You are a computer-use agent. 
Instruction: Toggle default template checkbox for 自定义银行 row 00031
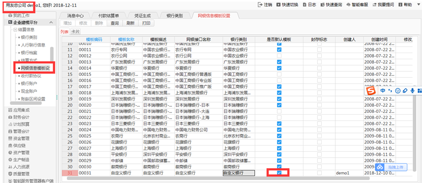point(279,173)
